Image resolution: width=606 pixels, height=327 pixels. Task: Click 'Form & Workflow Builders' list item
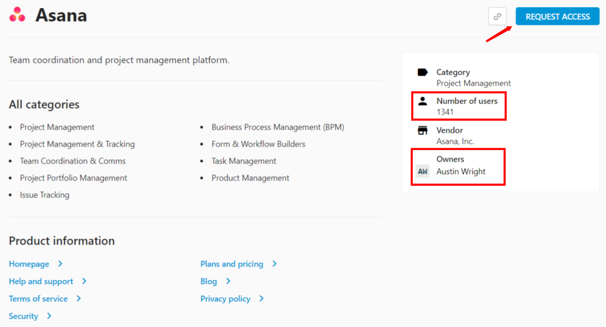[x=258, y=144]
